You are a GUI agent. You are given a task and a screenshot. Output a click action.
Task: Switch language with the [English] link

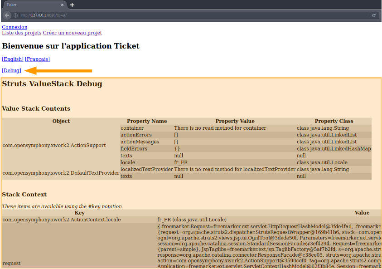(x=13, y=59)
